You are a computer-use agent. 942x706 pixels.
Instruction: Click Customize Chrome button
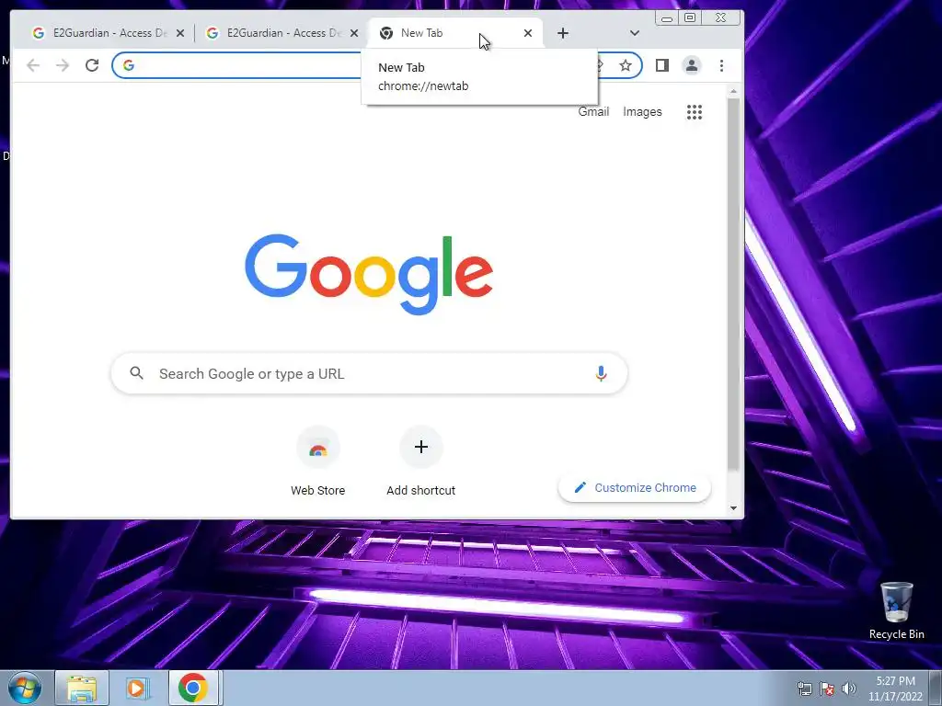coord(635,487)
